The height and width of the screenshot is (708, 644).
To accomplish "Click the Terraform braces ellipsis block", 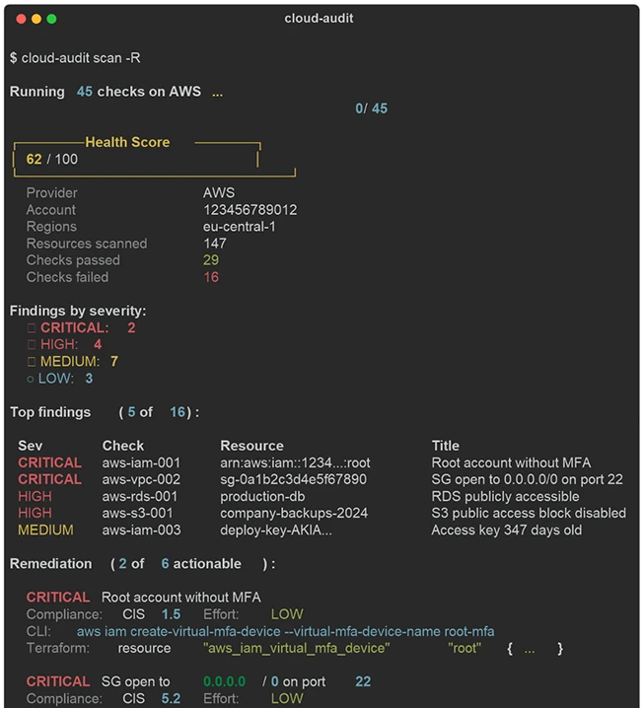I will click(x=536, y=649).
